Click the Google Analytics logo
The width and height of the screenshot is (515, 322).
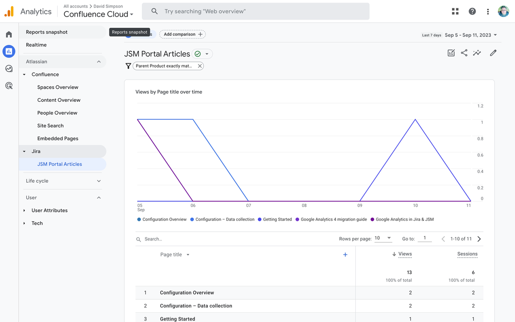coord(9,11)
